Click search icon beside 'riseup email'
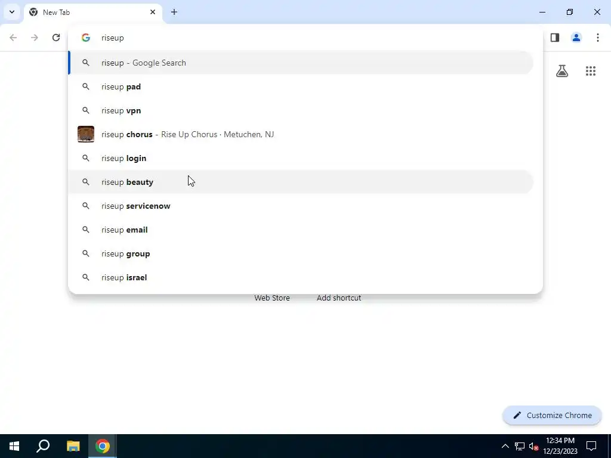 86,230
